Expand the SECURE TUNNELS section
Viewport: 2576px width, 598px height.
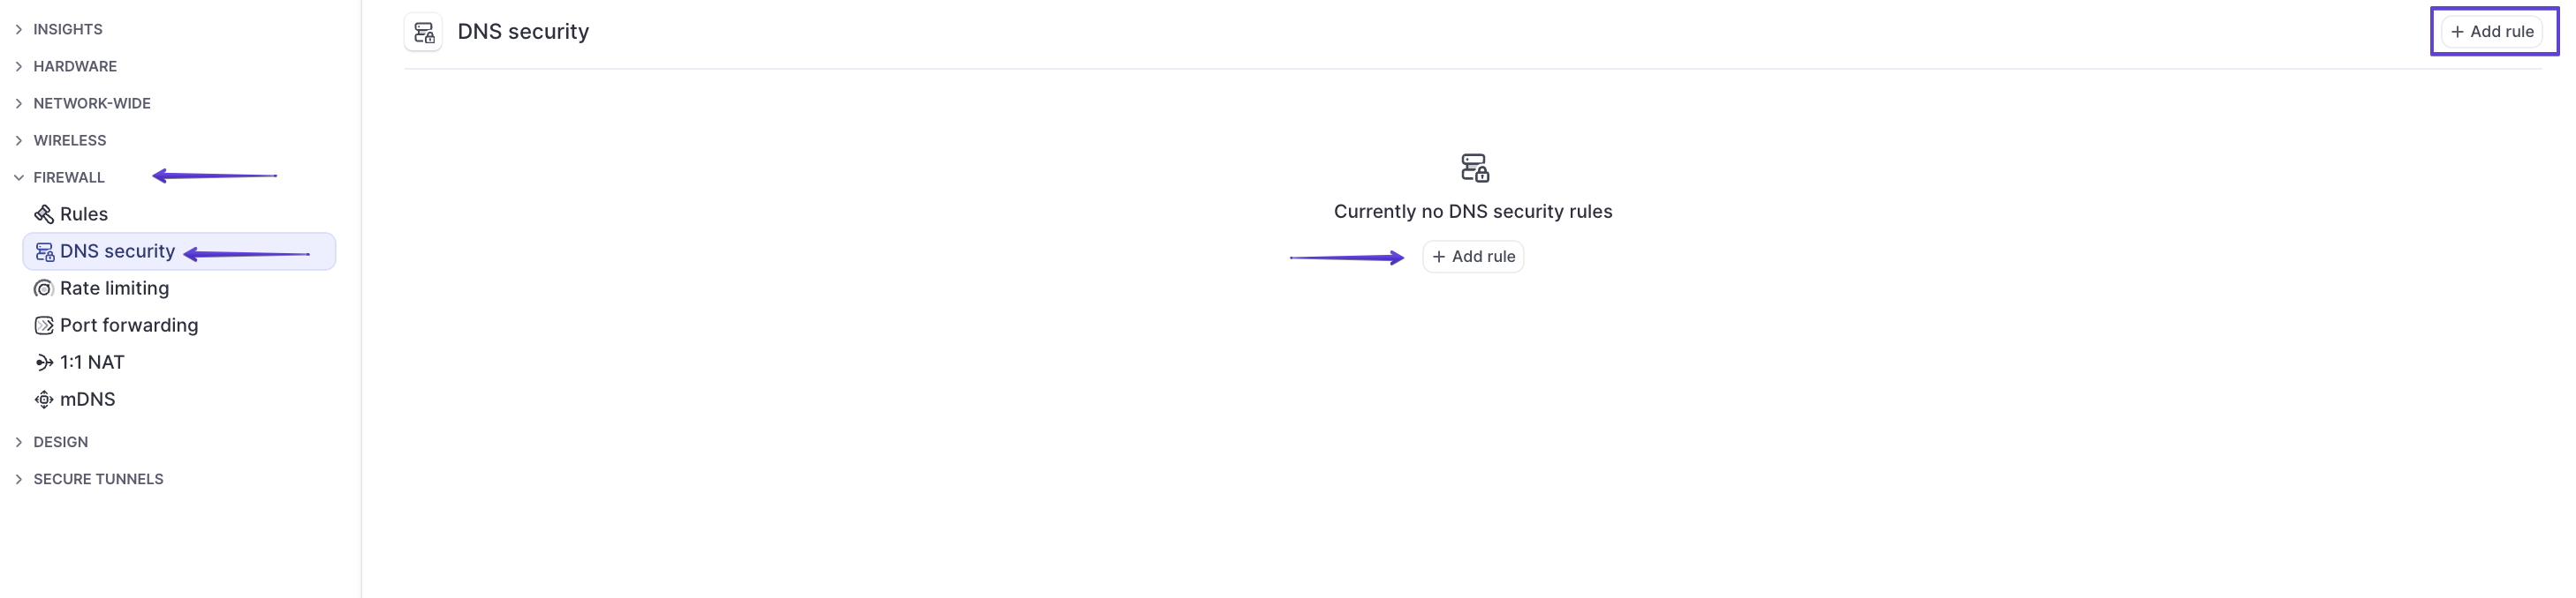pyautogui.click(x=89, y=478)
